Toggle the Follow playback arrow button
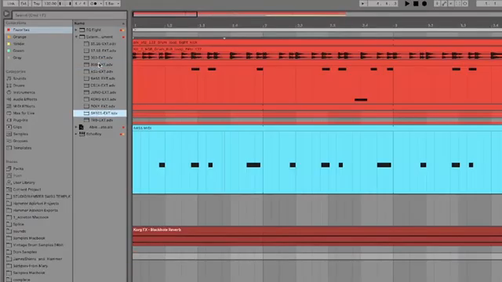Screen dimensions: 502x282 [x=362, y=3]
